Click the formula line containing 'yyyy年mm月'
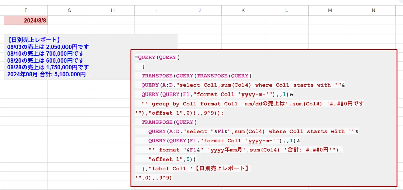Image resolution: width=403 pixels, height=190 pixels. pos(245,150)
